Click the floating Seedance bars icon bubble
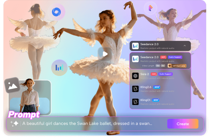The height and width of the screenshot is (138, 210). [x=59, y=68]
